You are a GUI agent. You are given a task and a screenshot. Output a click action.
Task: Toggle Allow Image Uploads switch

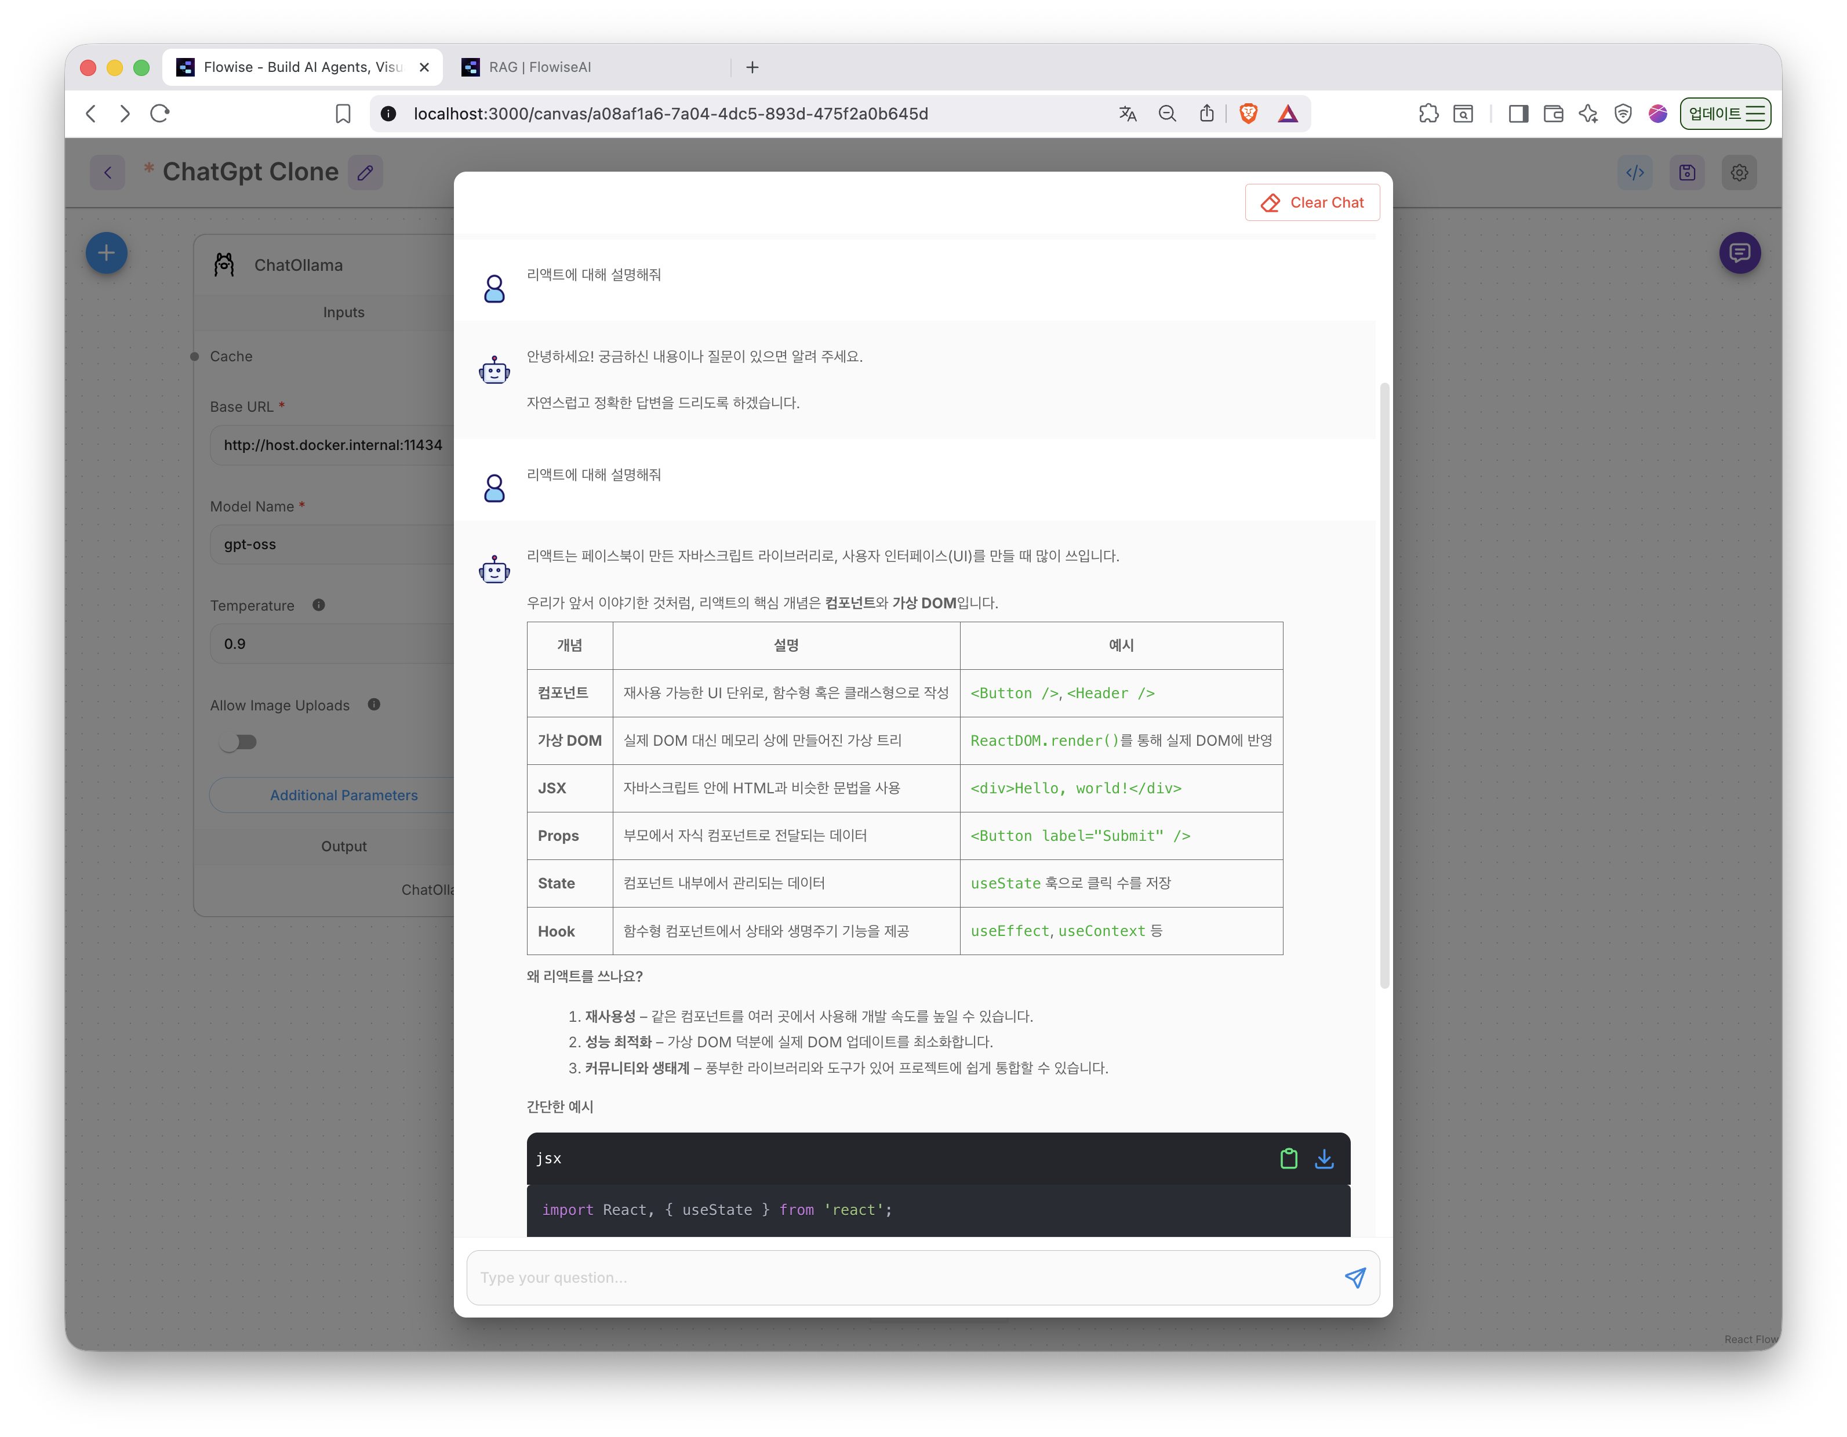tap(238, 742)
